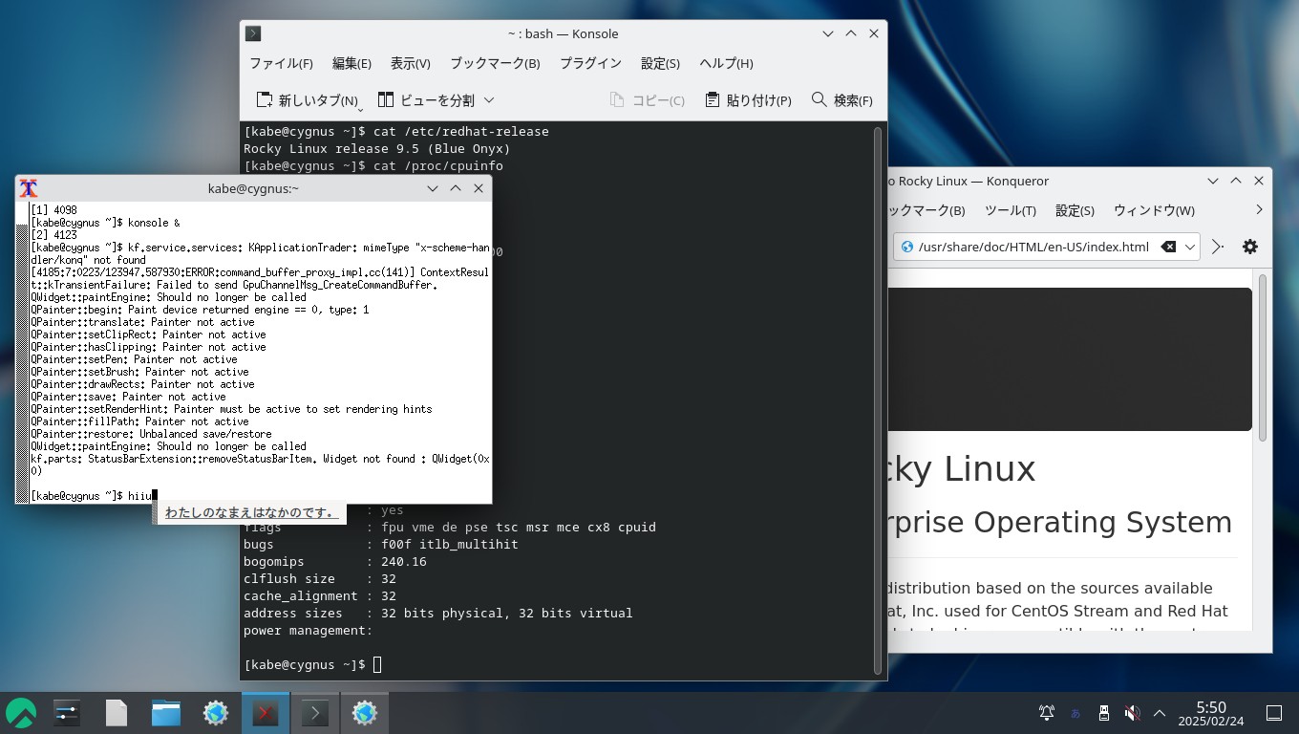Click 'Rocky Linux release 9.5 (Blue Onyx)' text
Screen dimensions: 1299x734
click(377, 148)
